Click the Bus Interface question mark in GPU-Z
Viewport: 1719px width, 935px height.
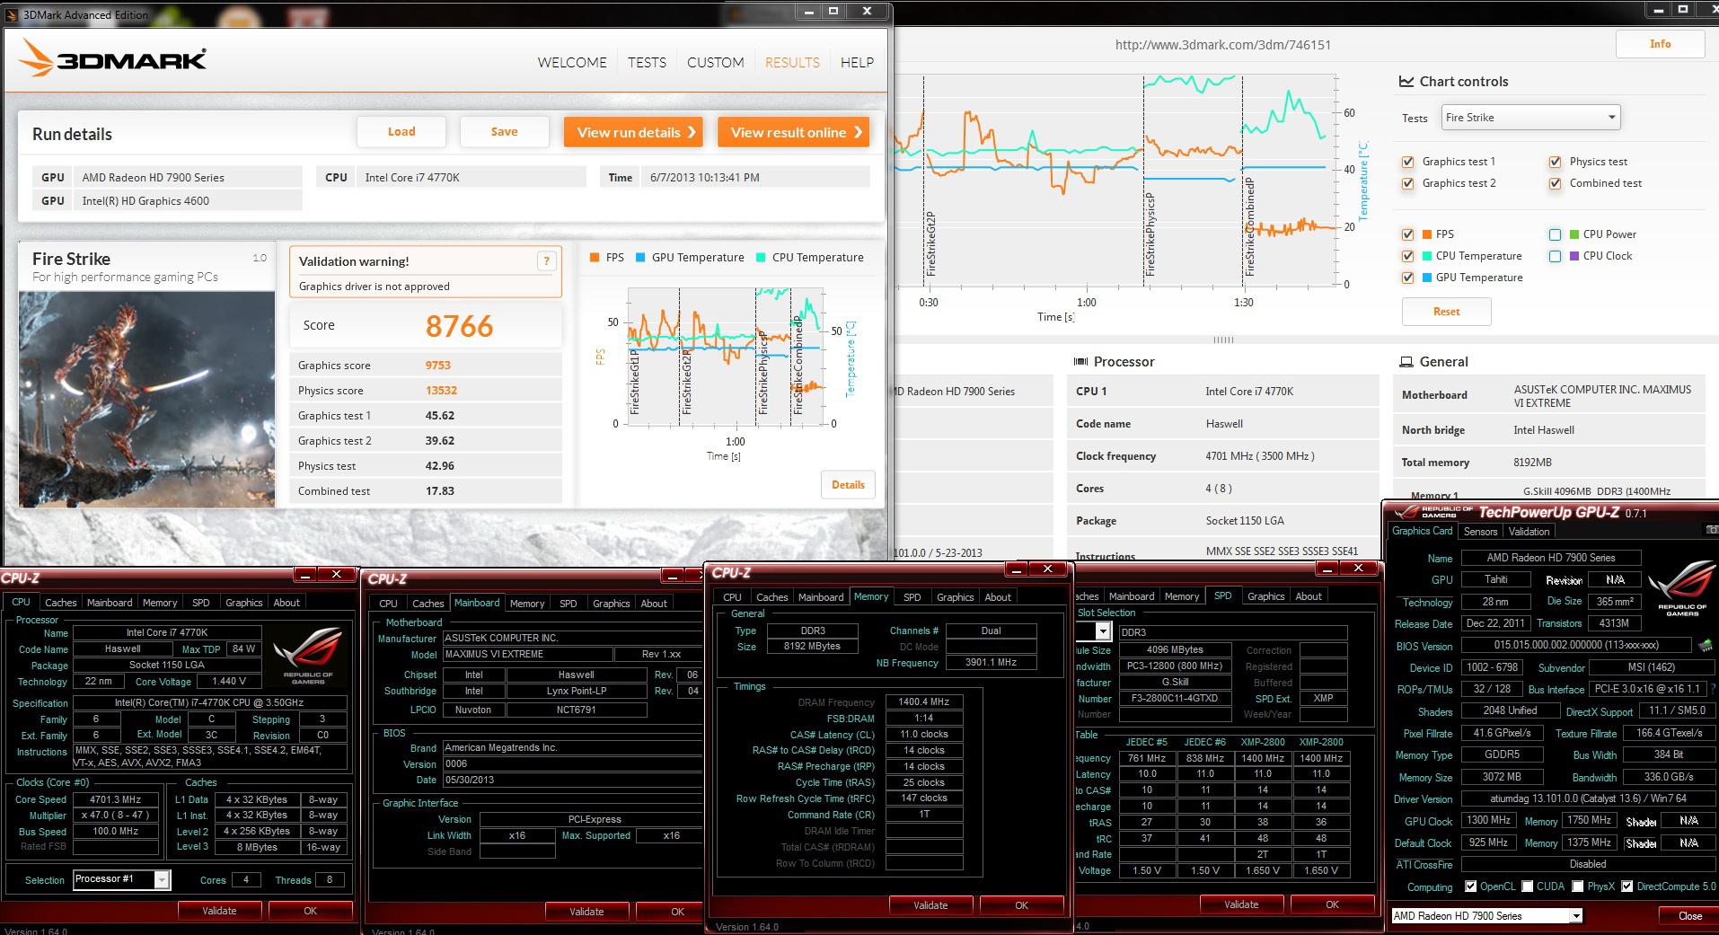[1714, 689]
